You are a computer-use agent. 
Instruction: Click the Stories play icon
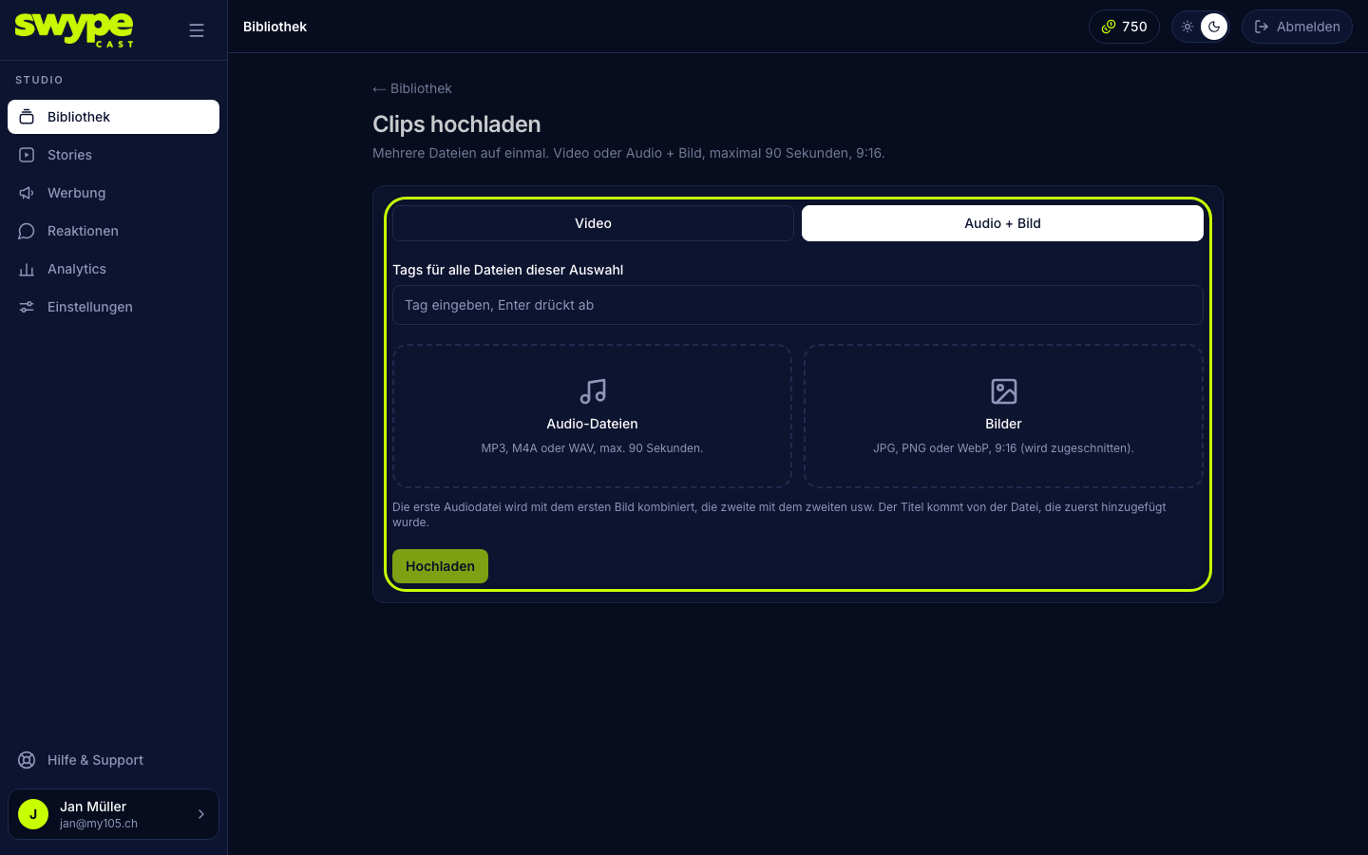point(27,155)
